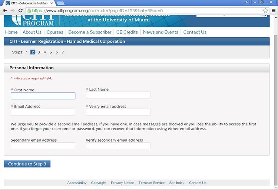Open the About Us menu item
This screenshot has width=278, height=190.
click(x=32, y=32)
